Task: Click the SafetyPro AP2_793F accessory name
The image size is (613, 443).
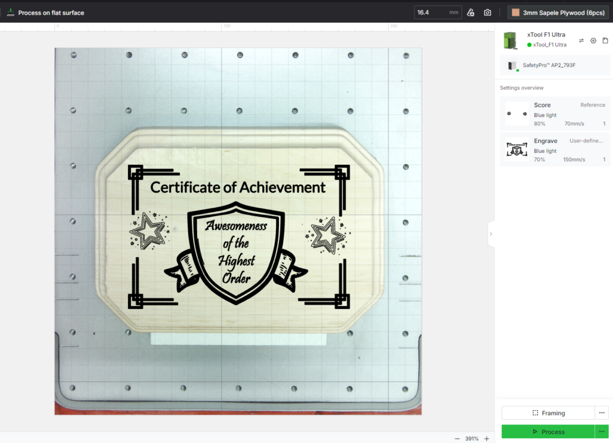Action: [549, 65]
